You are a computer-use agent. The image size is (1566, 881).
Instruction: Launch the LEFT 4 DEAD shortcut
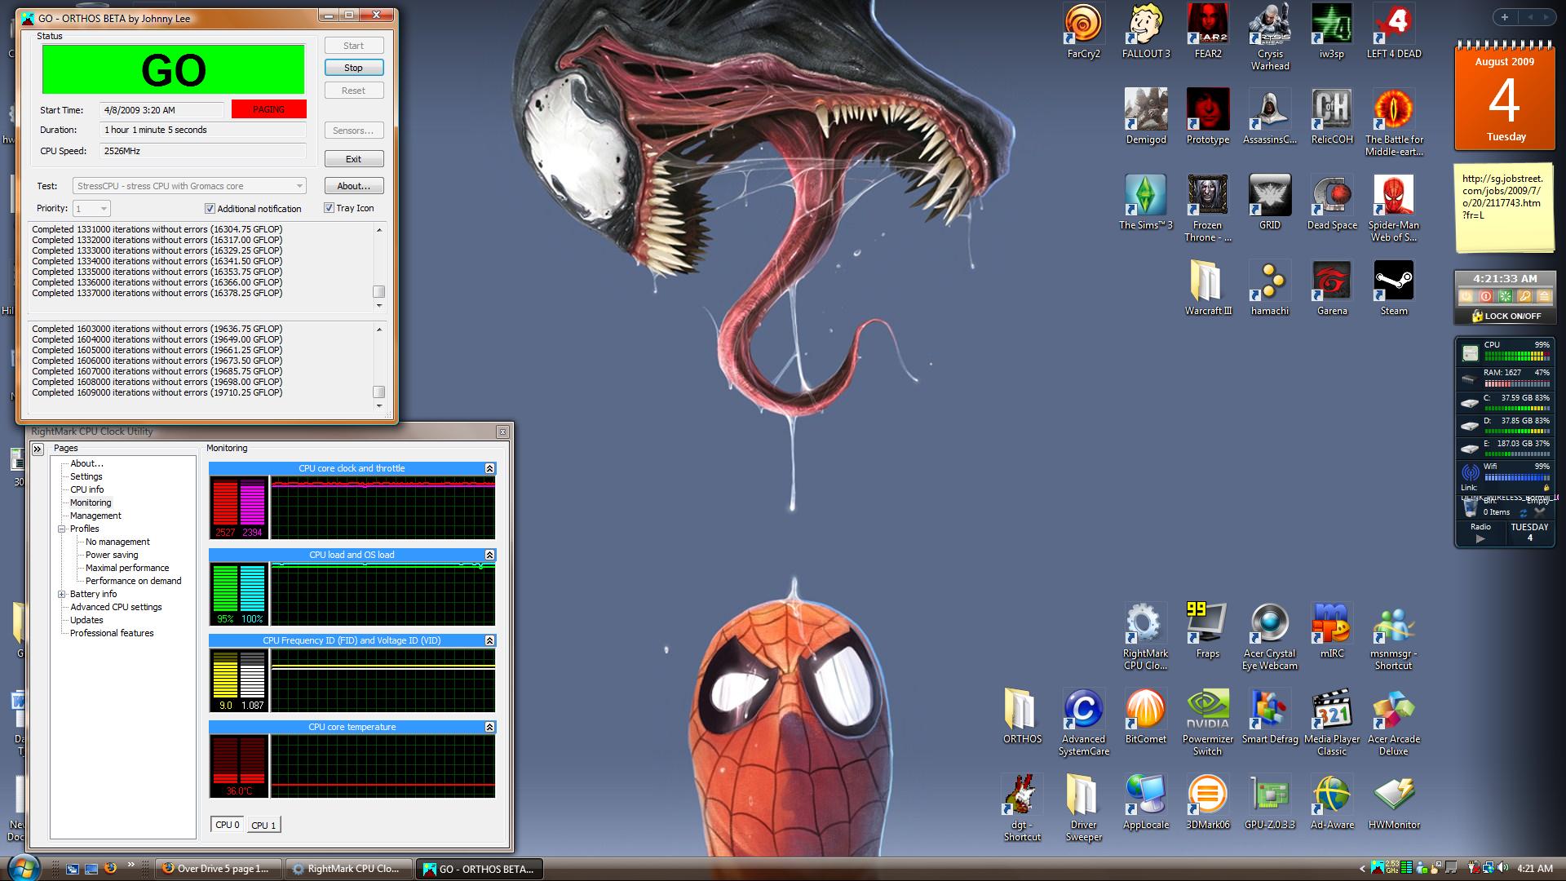point(1394,33)
